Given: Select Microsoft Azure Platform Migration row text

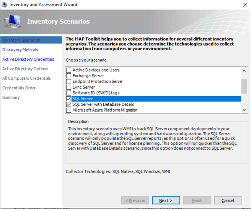Looking at the screenshot, I should 105,110.
